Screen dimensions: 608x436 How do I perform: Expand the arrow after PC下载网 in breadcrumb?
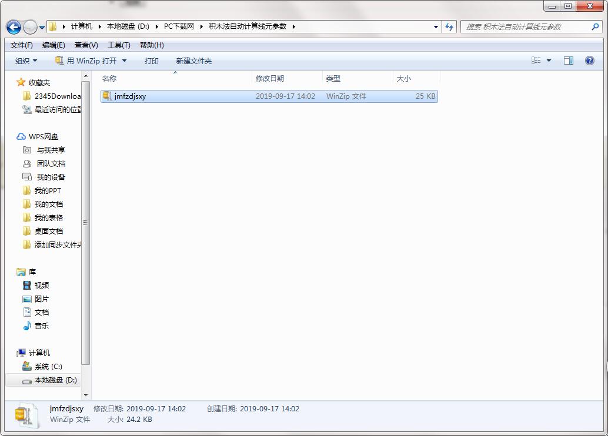pos(201,26)
